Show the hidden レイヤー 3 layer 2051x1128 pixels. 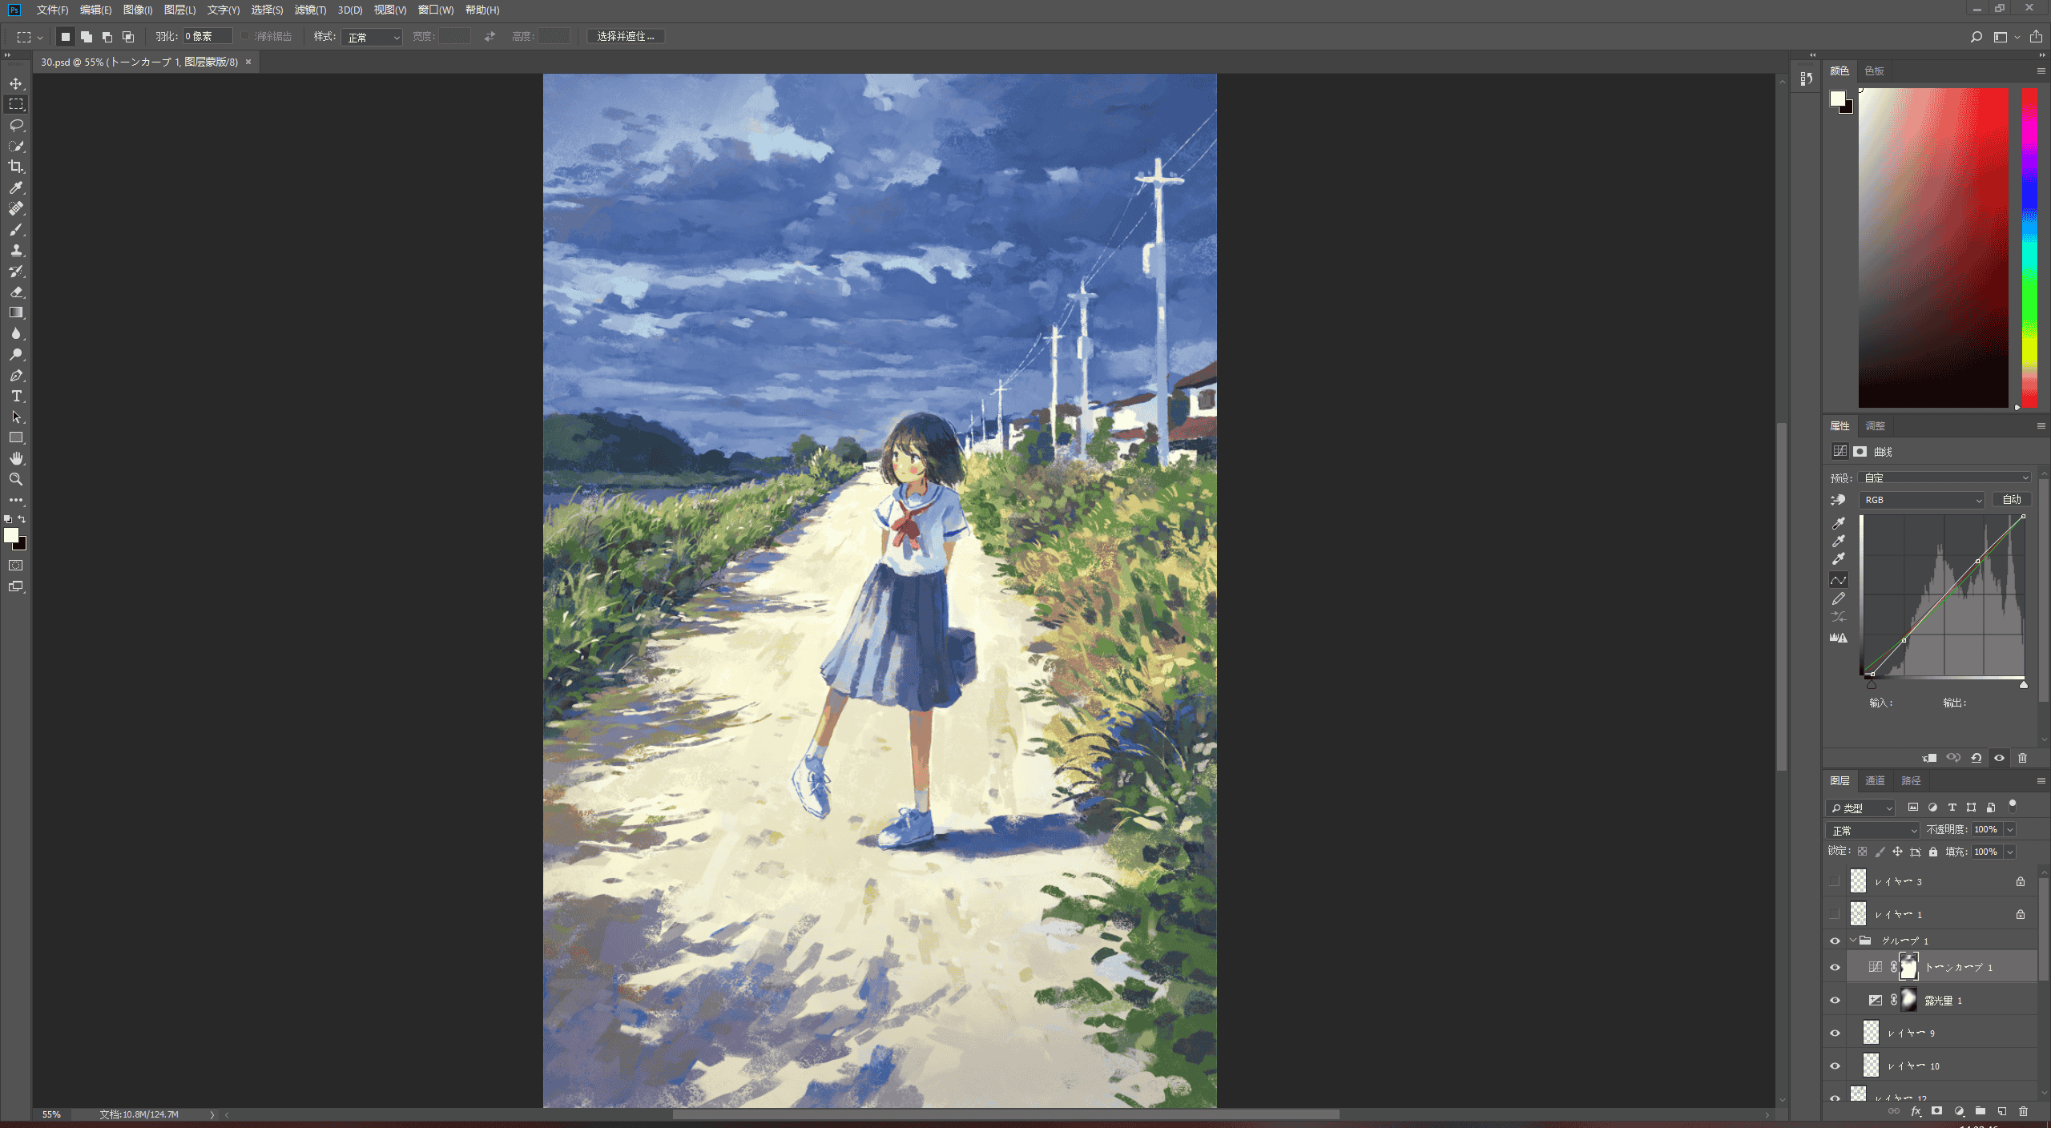point(1835,881)
